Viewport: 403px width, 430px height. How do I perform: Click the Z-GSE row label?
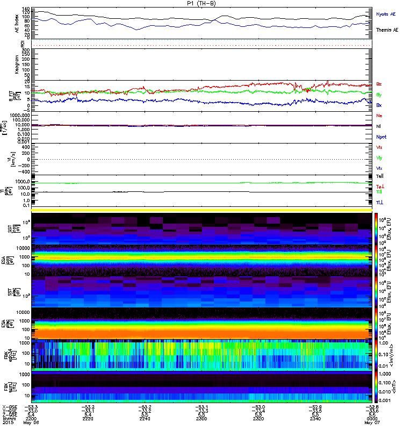click(9, 414)
